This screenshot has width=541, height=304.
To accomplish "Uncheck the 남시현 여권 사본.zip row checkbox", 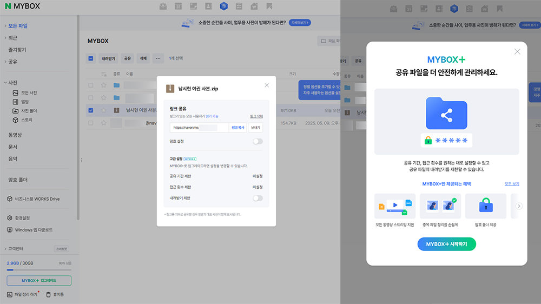I will coord(90,110).
